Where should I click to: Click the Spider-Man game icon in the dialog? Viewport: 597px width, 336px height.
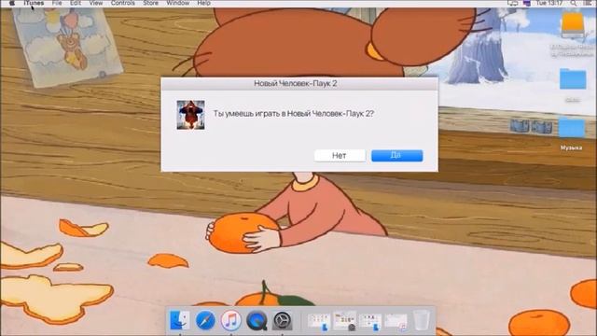190,115
